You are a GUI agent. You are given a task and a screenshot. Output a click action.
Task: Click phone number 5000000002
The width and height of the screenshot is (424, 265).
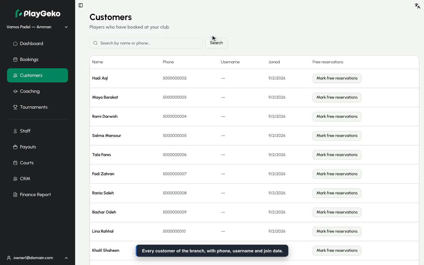pyautogui.click(x=175, y=78)
